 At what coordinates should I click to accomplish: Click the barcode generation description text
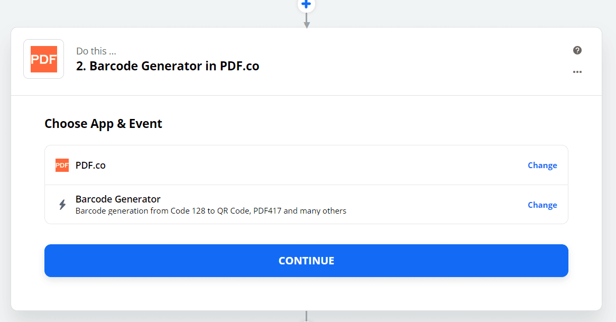(210, 211)
